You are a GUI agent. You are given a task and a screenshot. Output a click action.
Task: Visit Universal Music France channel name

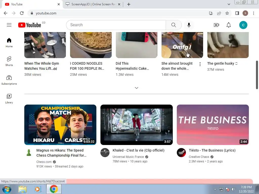128,157
